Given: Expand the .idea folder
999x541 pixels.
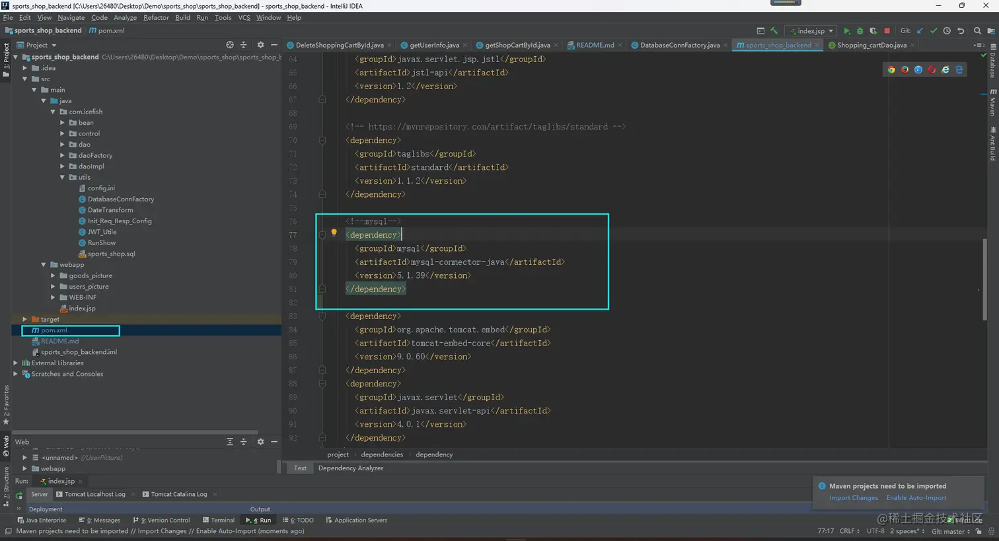Looking at the screenshot, I should [x=25, y=68].
